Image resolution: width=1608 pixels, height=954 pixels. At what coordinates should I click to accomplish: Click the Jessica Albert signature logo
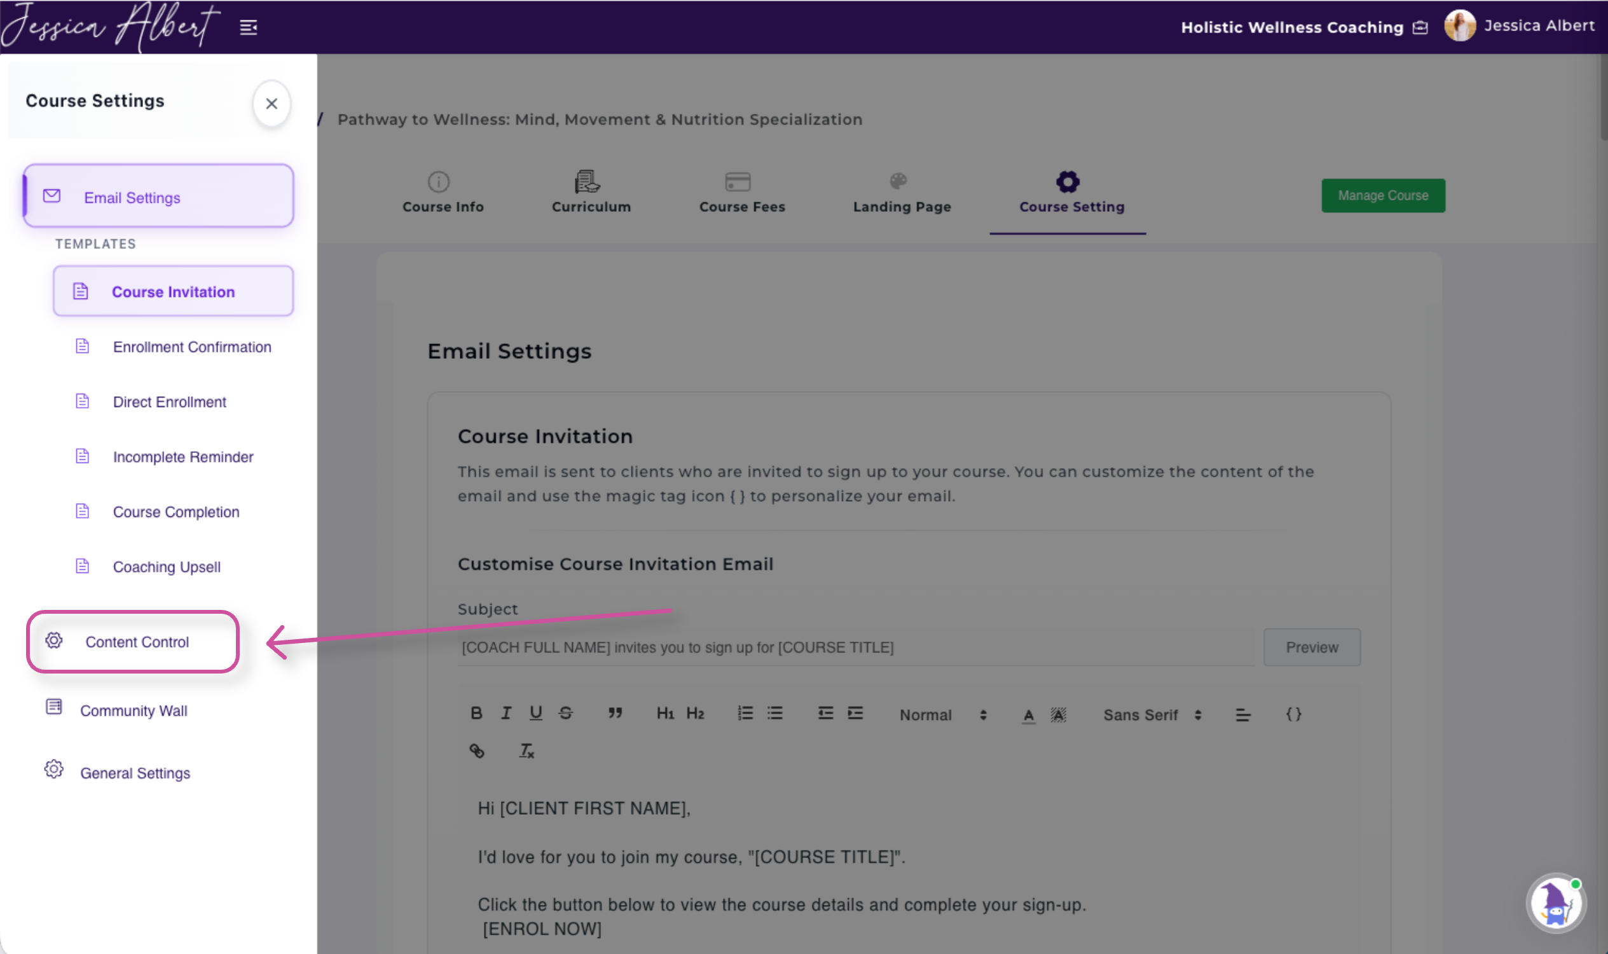(111, 26)
